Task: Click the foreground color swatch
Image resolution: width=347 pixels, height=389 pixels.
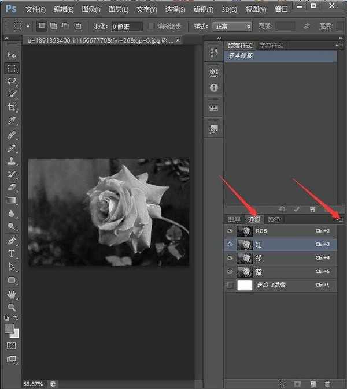Action: (x=9, y=328)
